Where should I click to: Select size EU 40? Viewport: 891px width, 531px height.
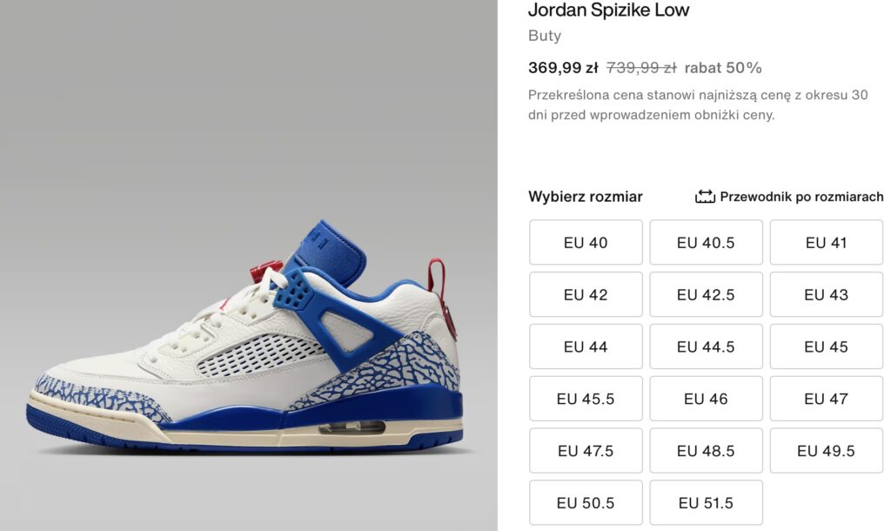[586, 243]
